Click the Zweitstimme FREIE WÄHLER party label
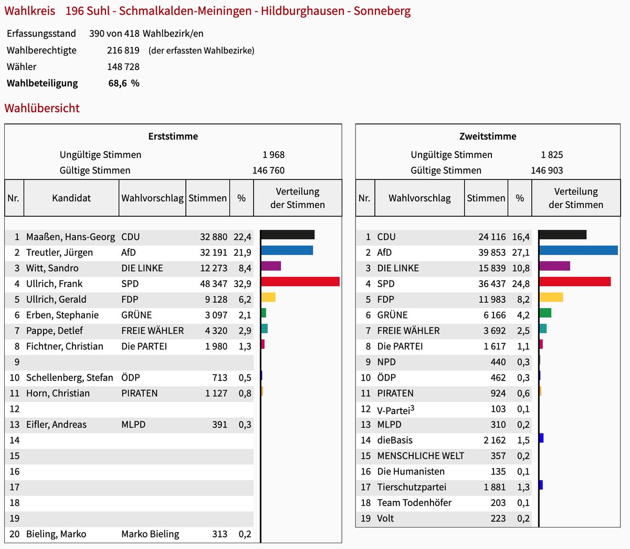The height and width of the screenshot is (549, 630). (408, 331)
